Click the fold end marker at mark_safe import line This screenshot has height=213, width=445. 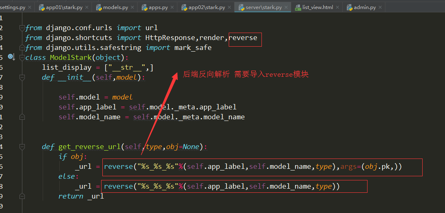pos(22,47)
